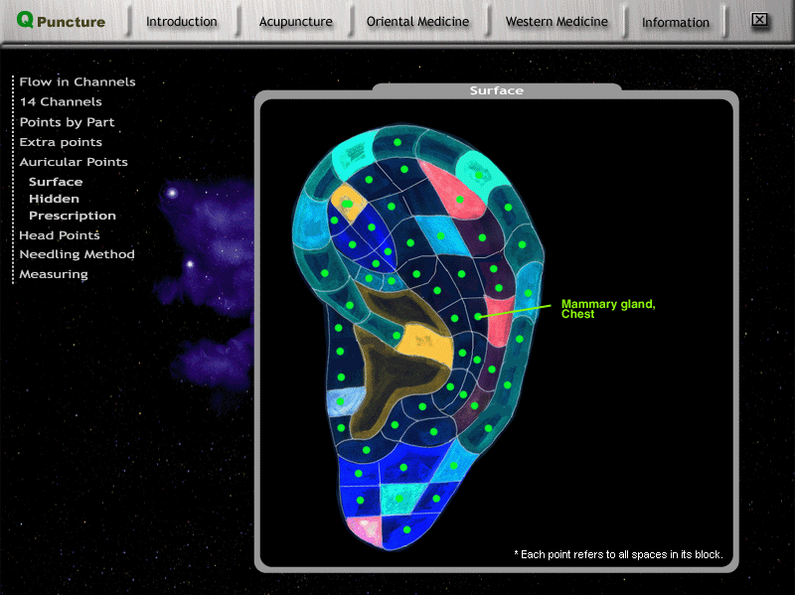Open Extra points section
The width and height of the screenshot is (795, 595).
click(x=60, y=142)
